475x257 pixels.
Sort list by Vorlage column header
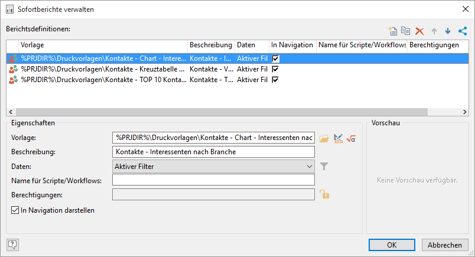pos(102,45)
